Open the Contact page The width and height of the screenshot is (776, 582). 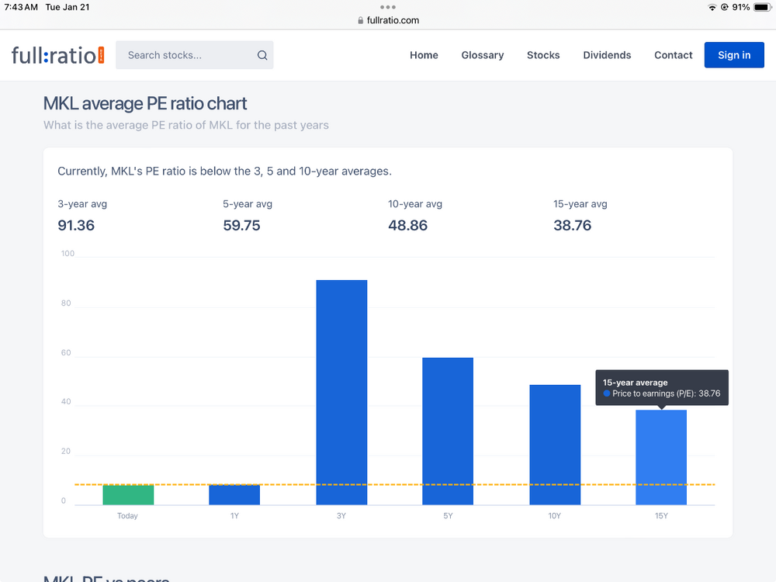[x=673, y=55]
